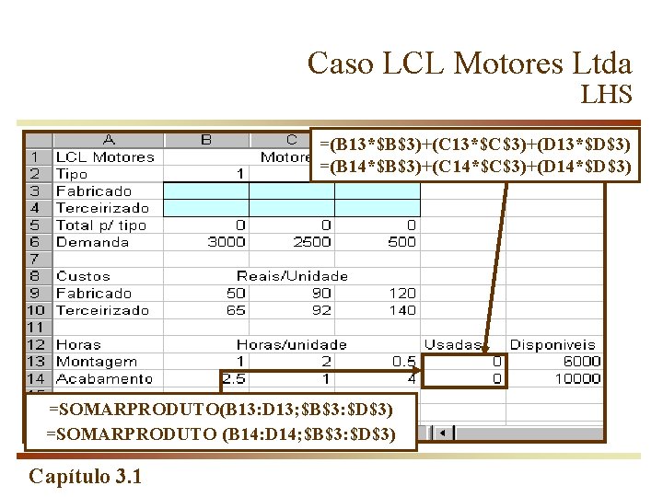
Task: Select row 14 header
Action: point(39,378)
